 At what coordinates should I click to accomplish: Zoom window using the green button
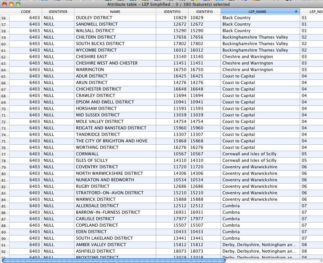click(x=18, y=4)
